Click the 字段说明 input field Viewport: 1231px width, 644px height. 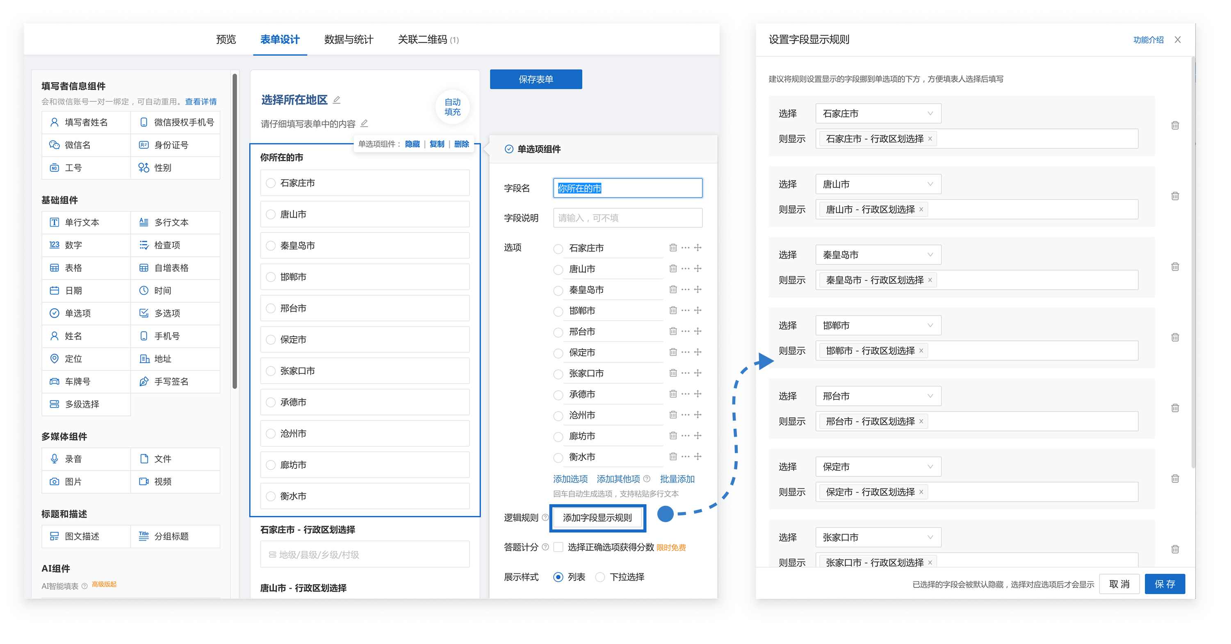[627, 218]
